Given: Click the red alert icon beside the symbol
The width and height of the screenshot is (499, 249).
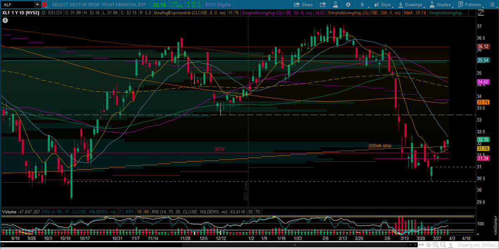Looking at the screenshot, I should point(44,5).
